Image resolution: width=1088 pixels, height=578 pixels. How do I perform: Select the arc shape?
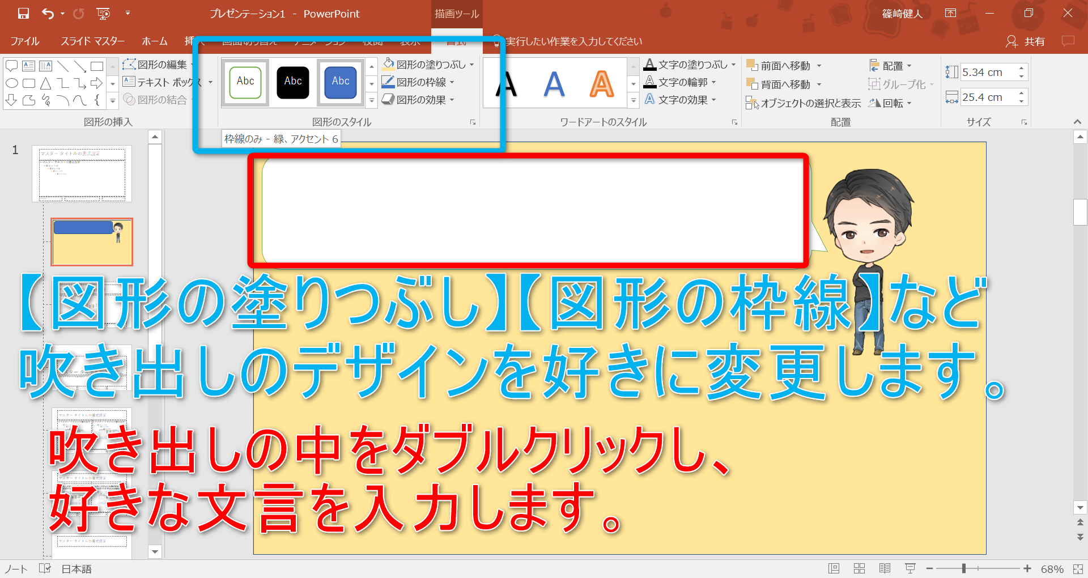63,100
